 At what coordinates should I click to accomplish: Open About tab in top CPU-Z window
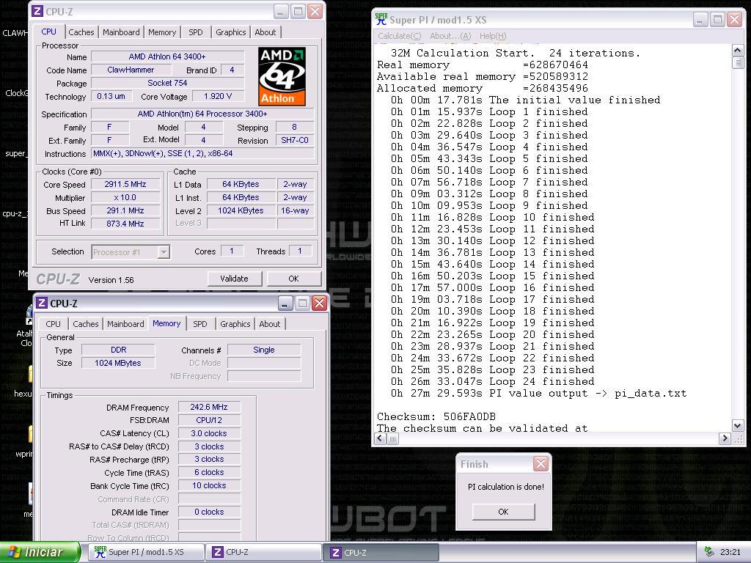coord(265,32)
